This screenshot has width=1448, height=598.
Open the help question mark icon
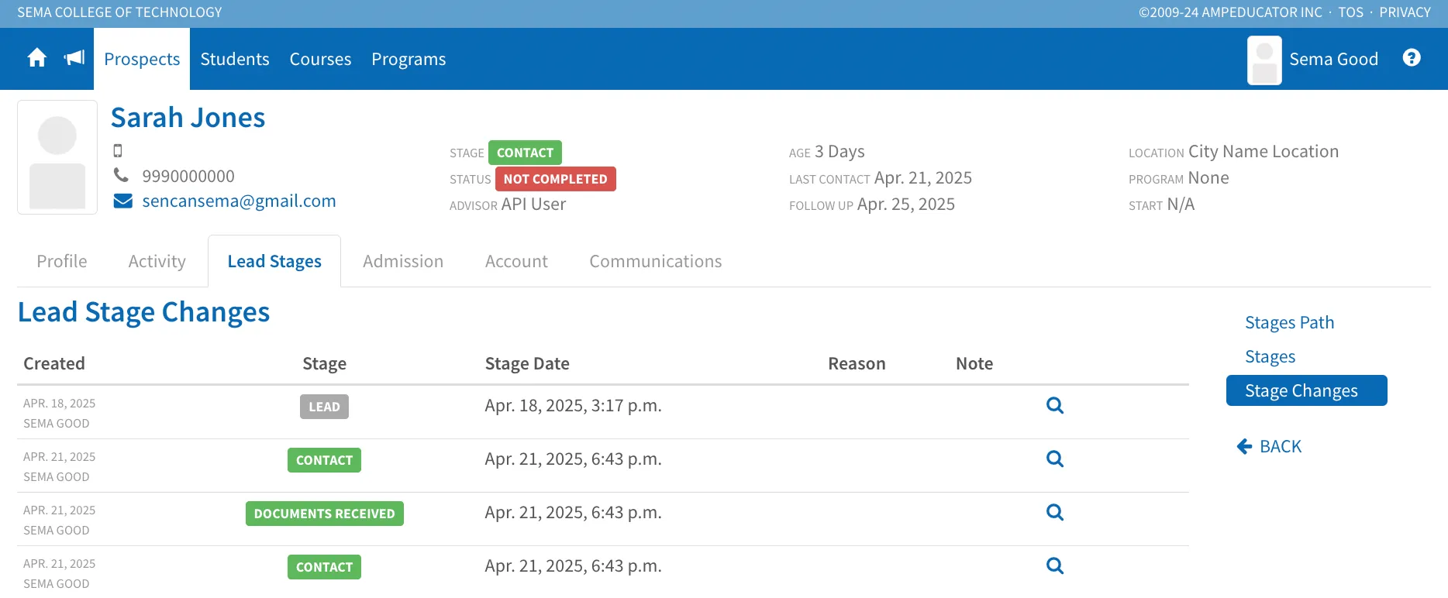tap(1412, 58)
